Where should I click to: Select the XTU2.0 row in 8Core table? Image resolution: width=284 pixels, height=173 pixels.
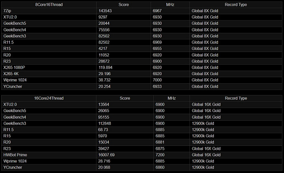pyautogui.click(x=142, y=17)
